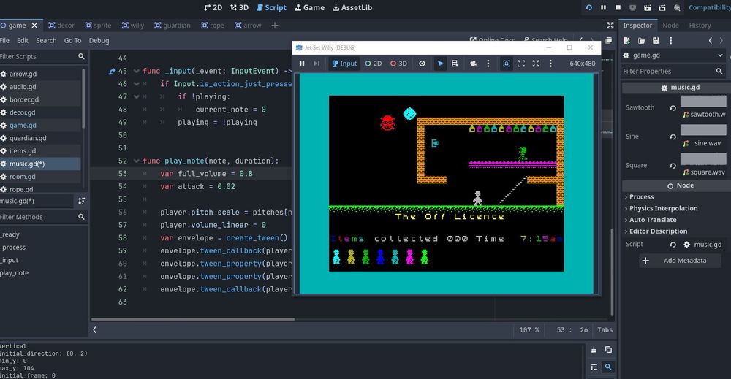Viewport: 731px width, 379px height.
Task: Create new resource icon in Inspector
Action: [626, 40]
